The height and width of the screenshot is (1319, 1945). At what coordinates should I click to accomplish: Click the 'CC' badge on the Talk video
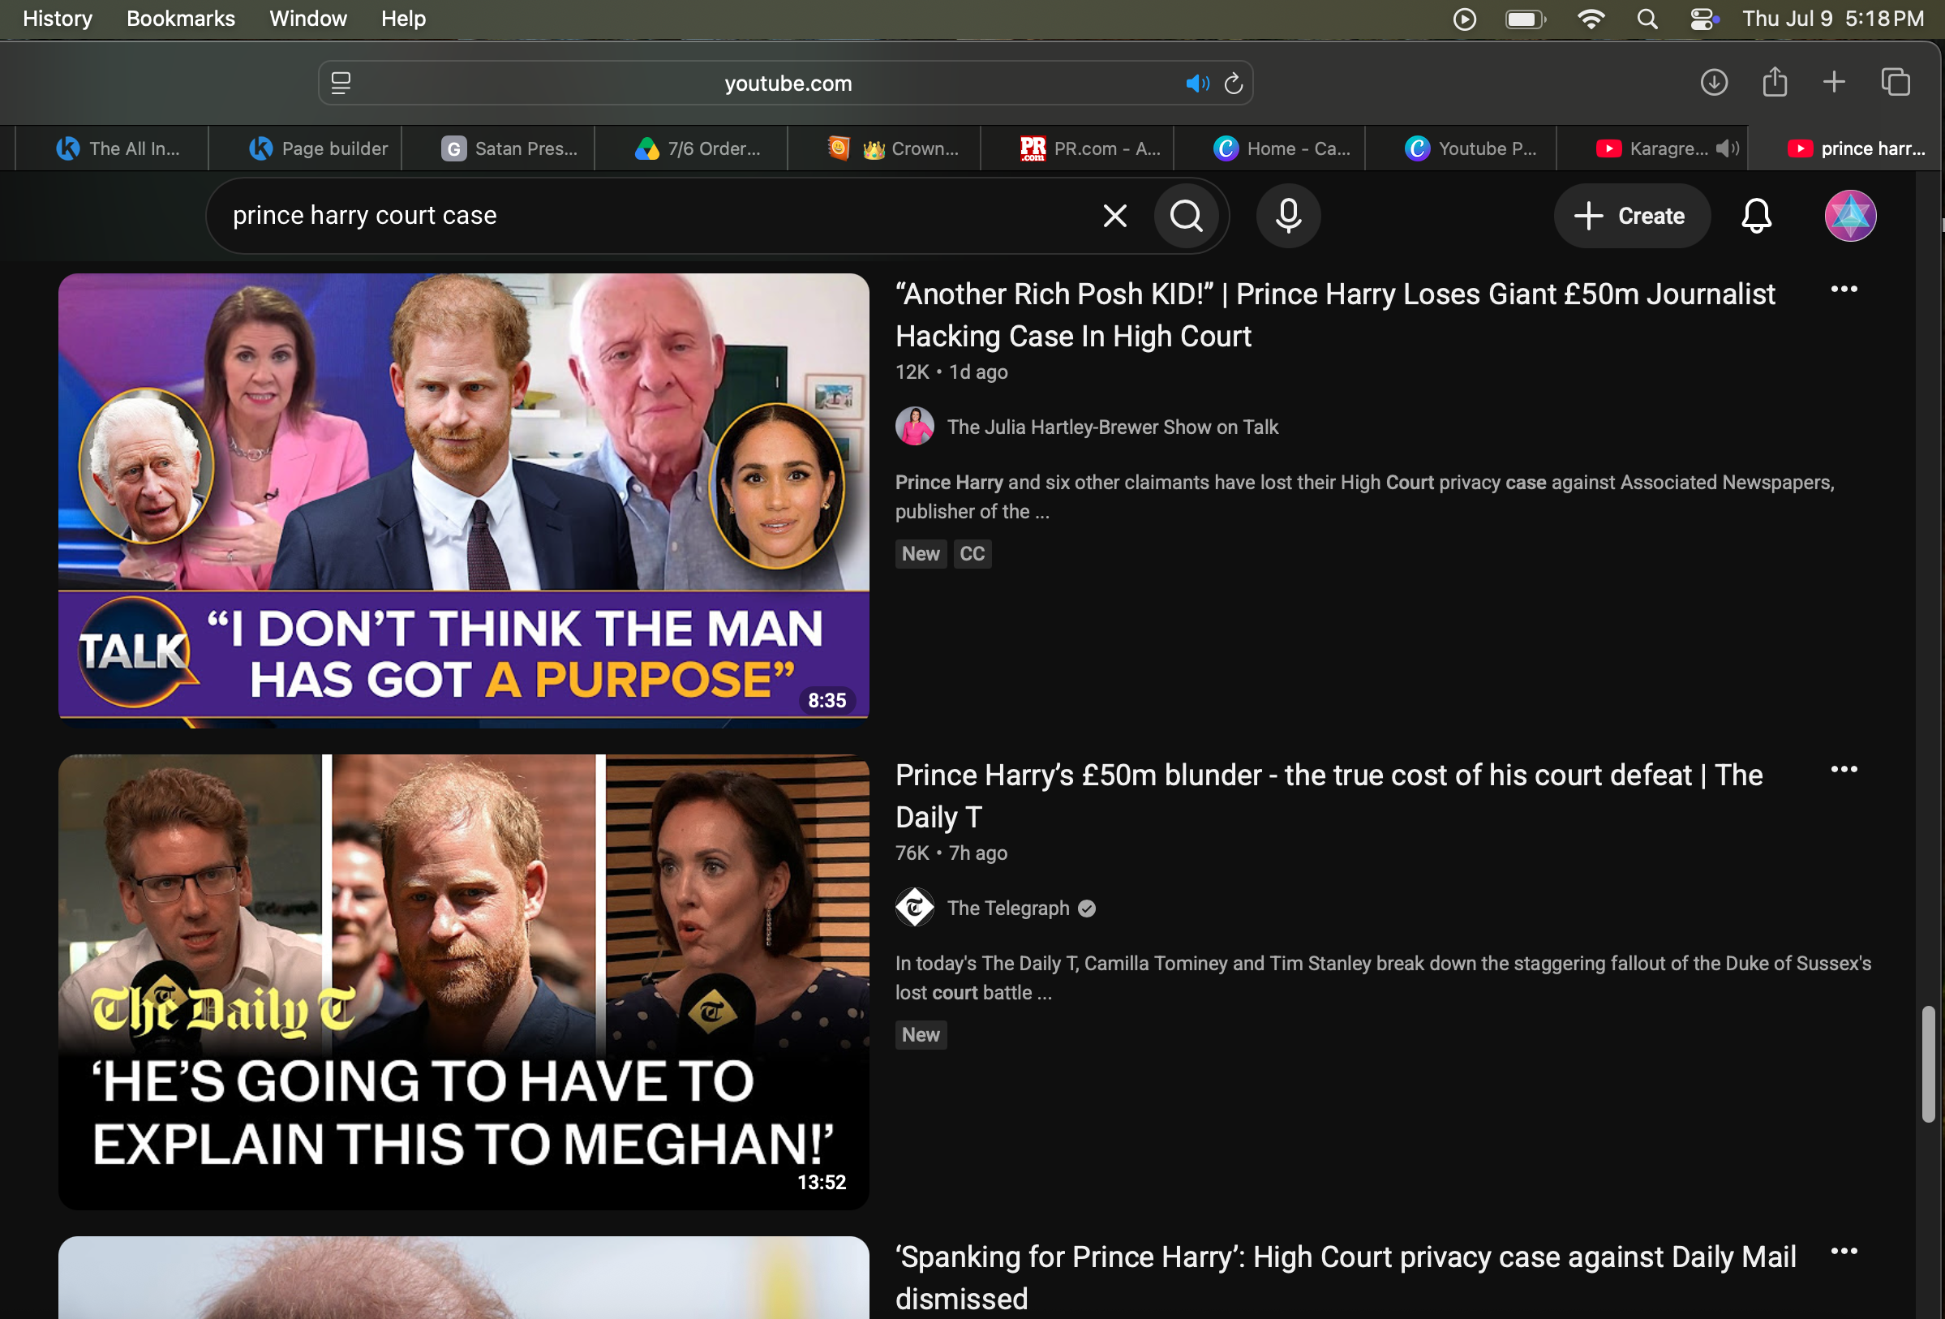[972, 554]
